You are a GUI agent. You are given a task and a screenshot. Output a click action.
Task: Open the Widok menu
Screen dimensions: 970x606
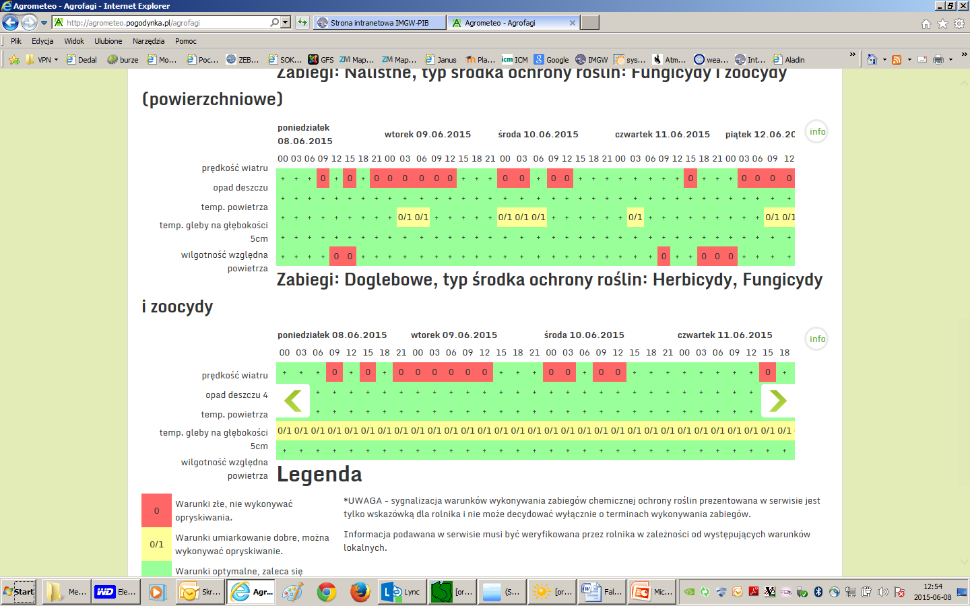point(74,41)
